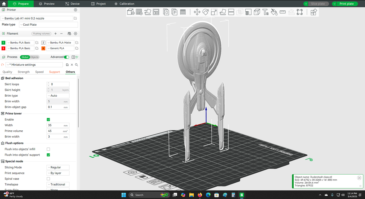
Task: Enable the Spiral vase checkbox
Action: [x=48, y=179]
